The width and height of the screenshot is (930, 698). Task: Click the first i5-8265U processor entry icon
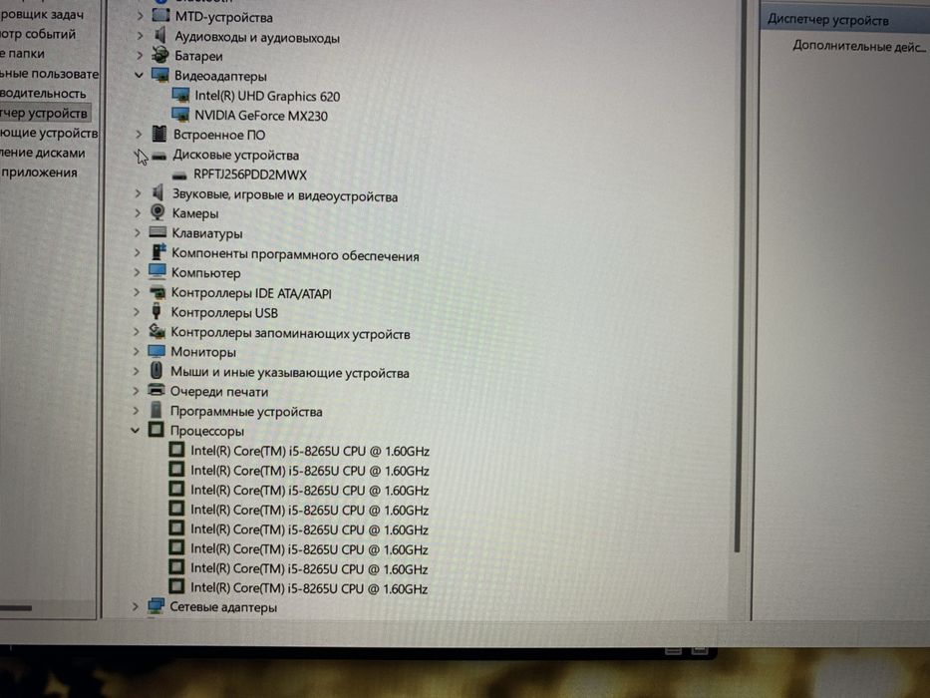(x=176, y=450)
